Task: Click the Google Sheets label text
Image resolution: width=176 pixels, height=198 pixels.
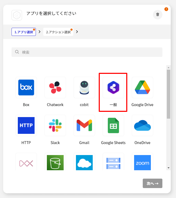Action: tap(113, 143)
